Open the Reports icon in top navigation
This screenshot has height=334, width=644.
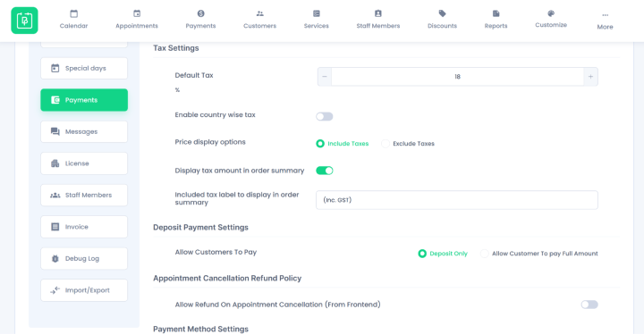click(x=496, y=13)
